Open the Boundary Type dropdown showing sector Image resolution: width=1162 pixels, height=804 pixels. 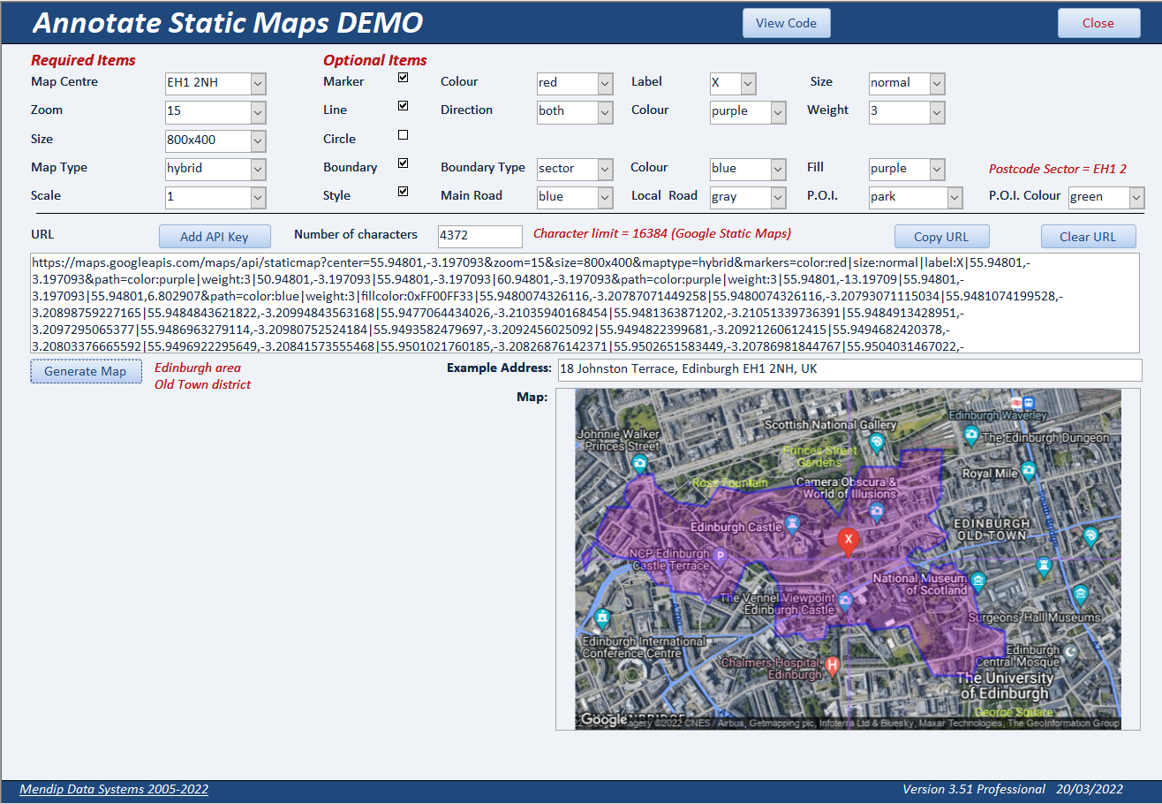605,169
